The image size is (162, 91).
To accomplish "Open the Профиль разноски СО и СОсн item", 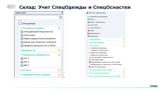I will [x=40, y=46].
